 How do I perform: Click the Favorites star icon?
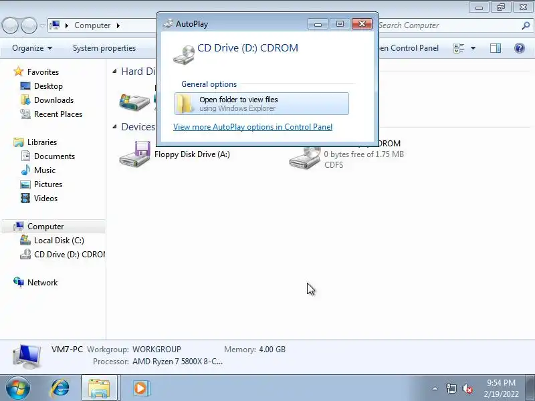pyautogui.click(x=19, y=72)
